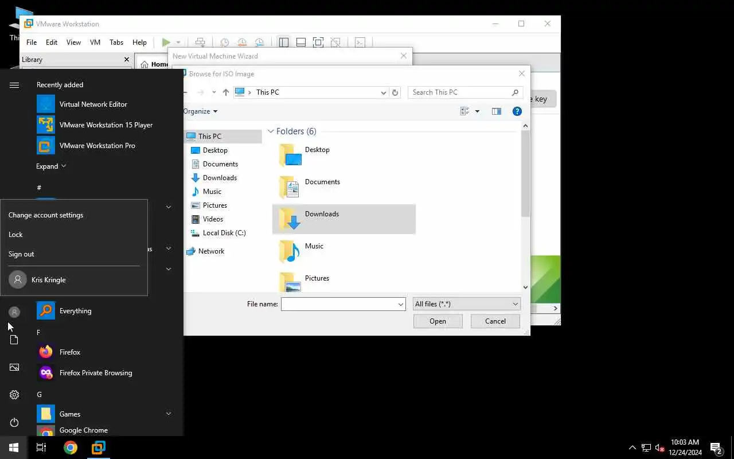Select the Music folder in file list
Viewport: 734px width, 459px height.
click(343, 251)
